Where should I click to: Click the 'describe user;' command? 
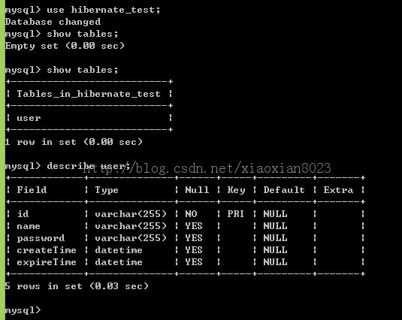pos(88,166)
